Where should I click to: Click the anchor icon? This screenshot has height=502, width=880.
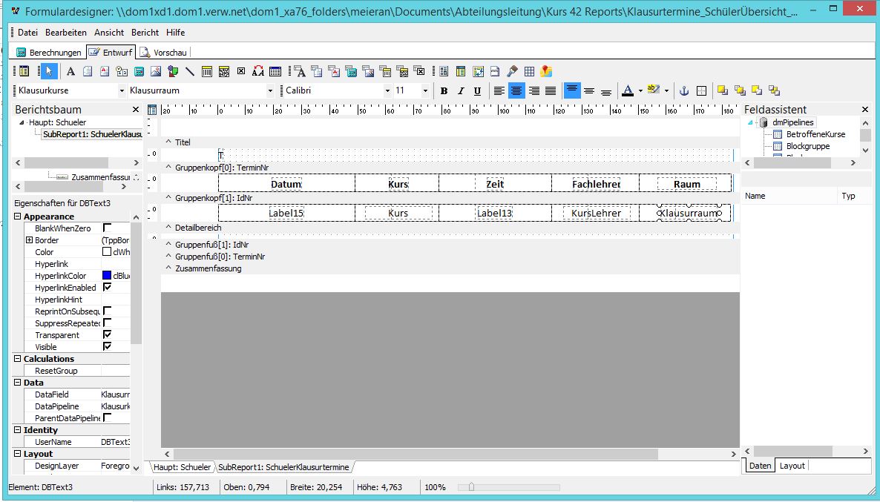(684, 90)
